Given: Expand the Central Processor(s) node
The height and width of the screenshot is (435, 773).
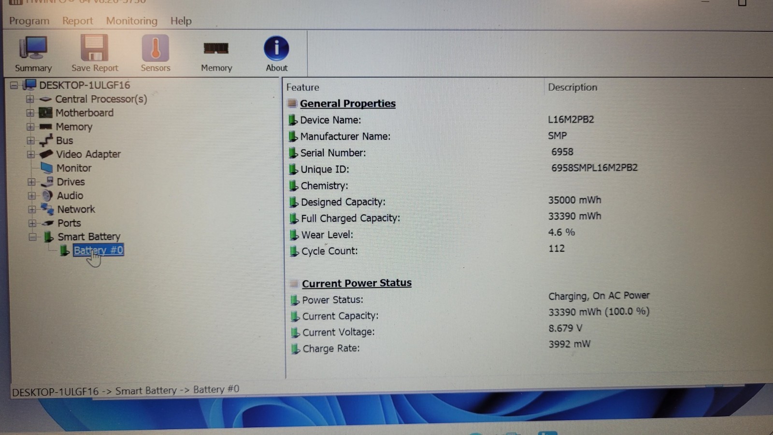Looking at the screenshot, I should (30, 99).
